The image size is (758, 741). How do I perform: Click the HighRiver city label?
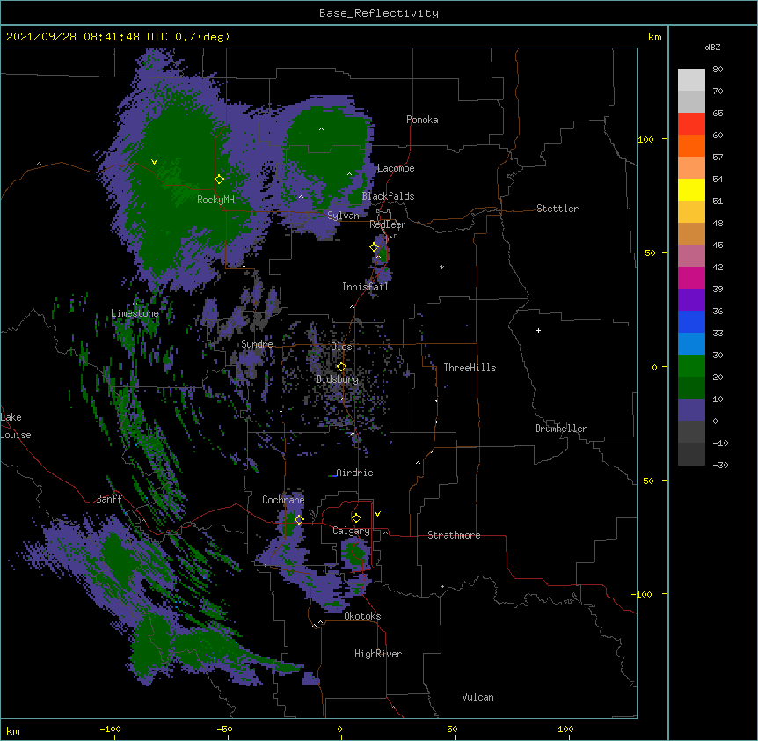pyautogui.click(x=378, y=654)
